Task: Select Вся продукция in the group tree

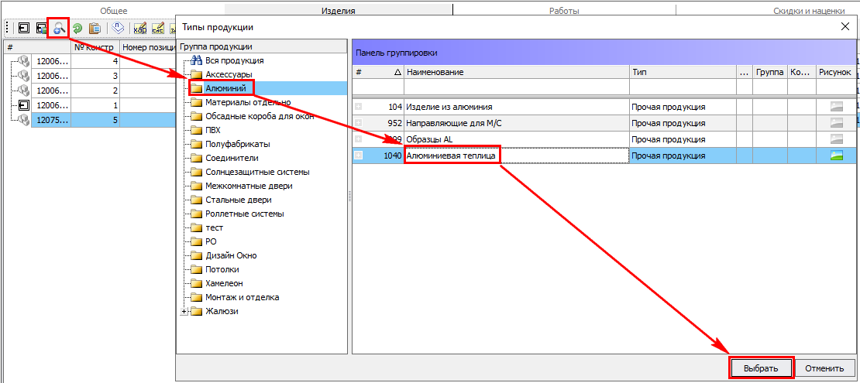Action: 235,60
